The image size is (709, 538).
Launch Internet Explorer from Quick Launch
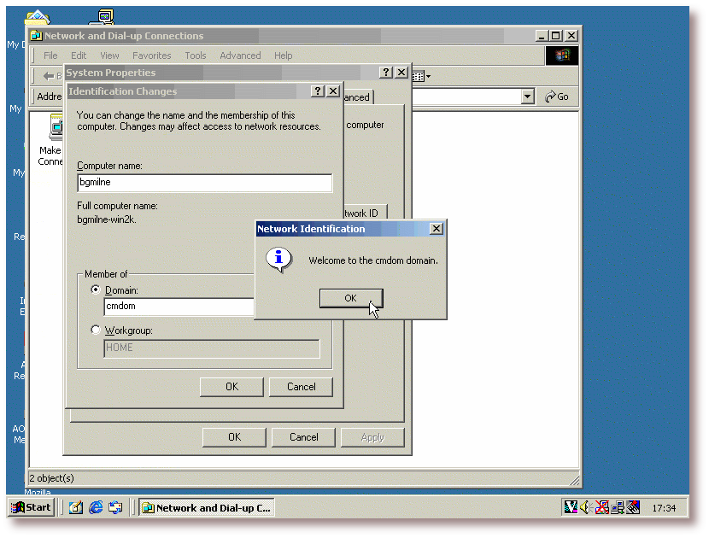pyautogui.click(x=96, y=507)
